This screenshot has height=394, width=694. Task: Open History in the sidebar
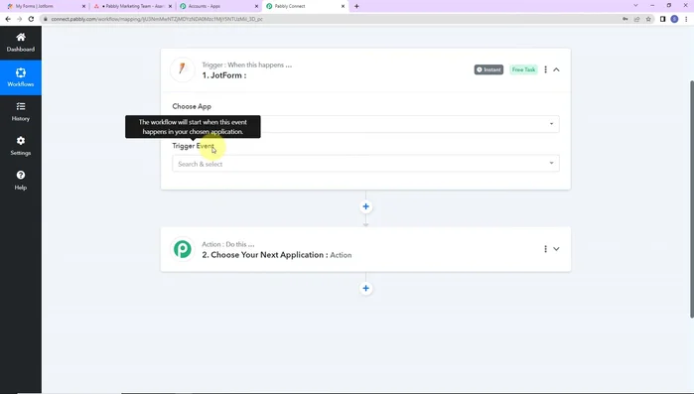(21, 112)
